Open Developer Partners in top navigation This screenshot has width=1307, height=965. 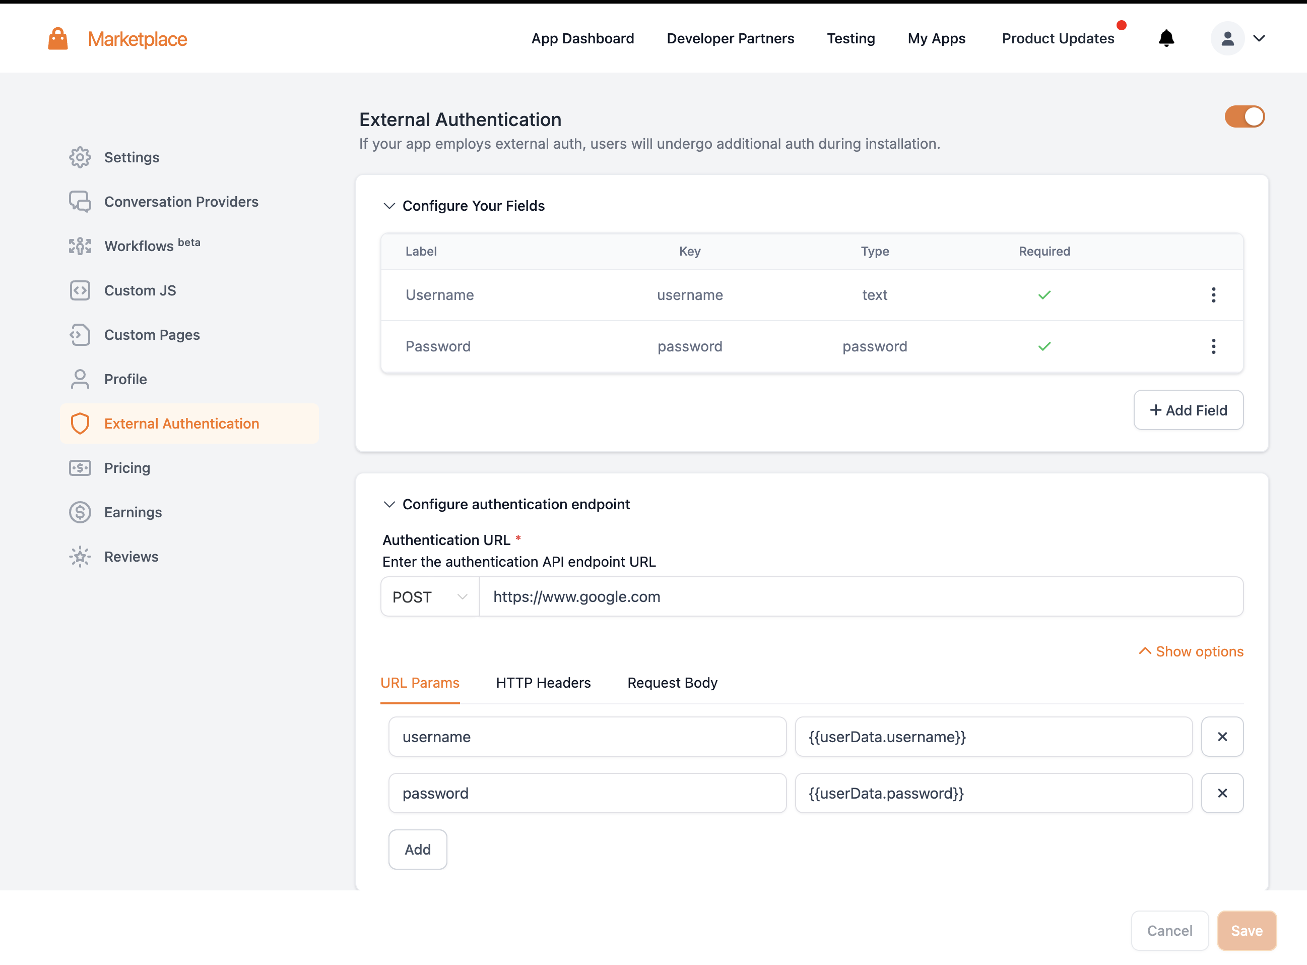pos(730,38)
